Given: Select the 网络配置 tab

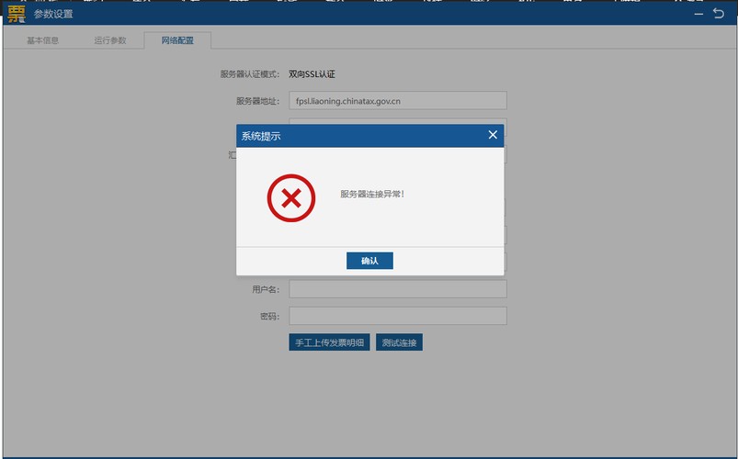Looking at the screenshot, I should [177, 41].
